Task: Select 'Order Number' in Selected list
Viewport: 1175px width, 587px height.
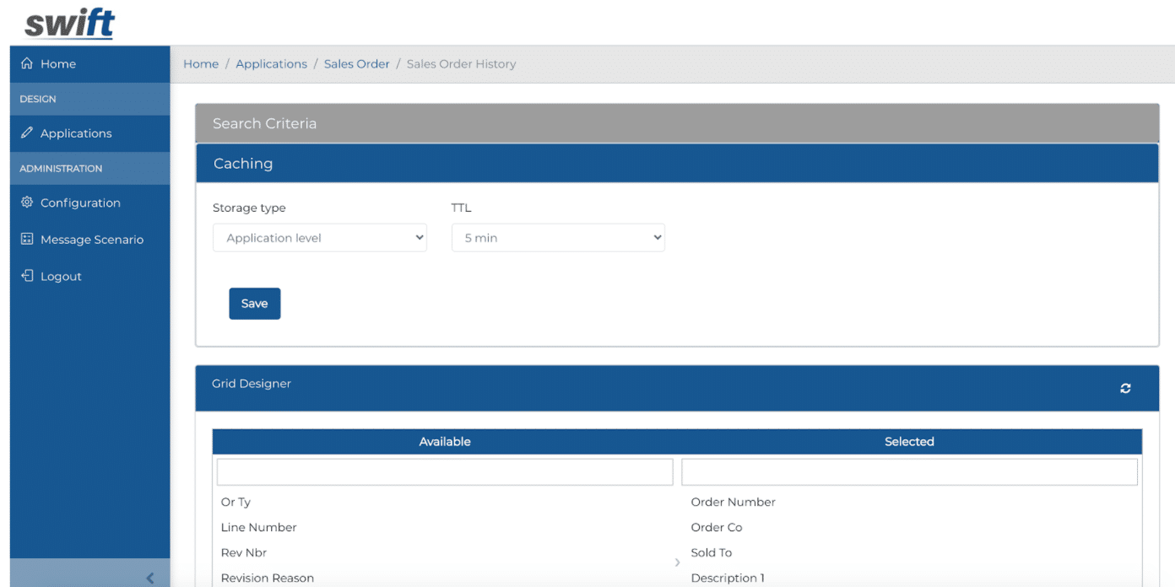Action: pyautogui.click(x=733, y=502)
